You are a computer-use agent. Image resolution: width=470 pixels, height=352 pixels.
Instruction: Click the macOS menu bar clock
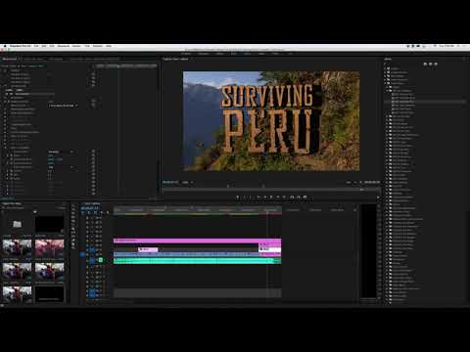[446, 46]
